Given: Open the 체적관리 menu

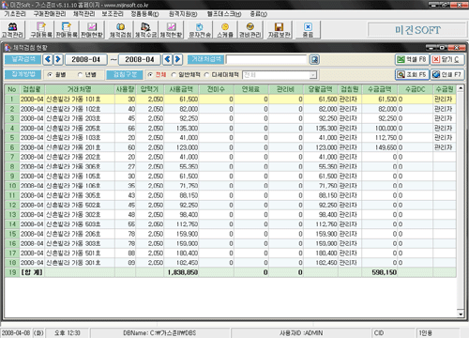Looking at the screenshot, I should pos(84,14).
